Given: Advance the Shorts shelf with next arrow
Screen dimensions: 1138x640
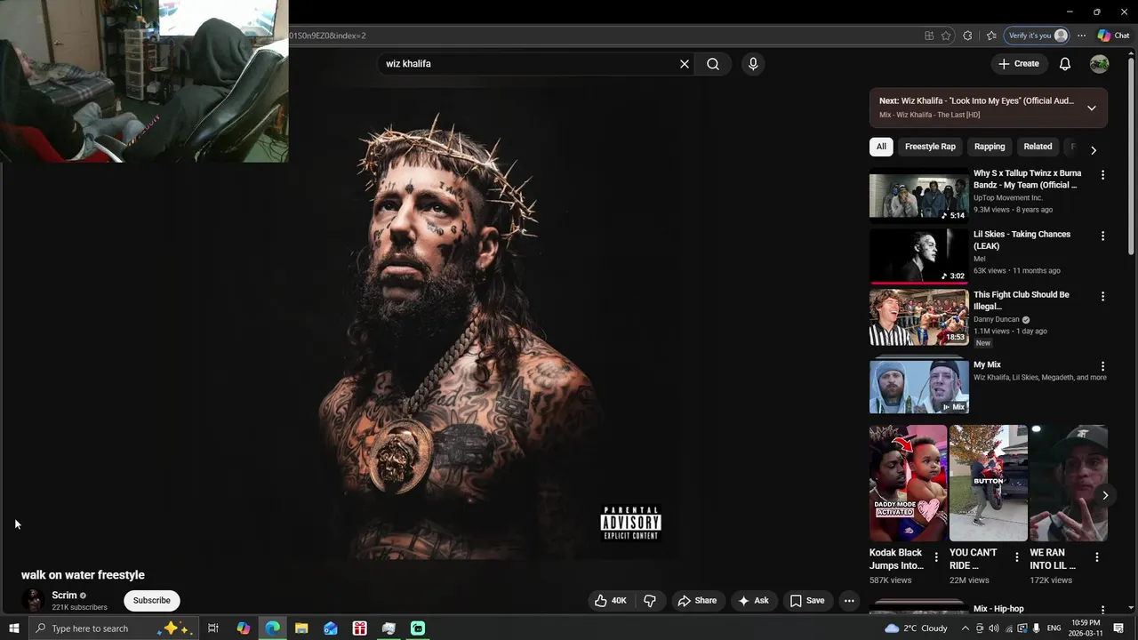Looking at the screenshot, I should [1105, 495].
